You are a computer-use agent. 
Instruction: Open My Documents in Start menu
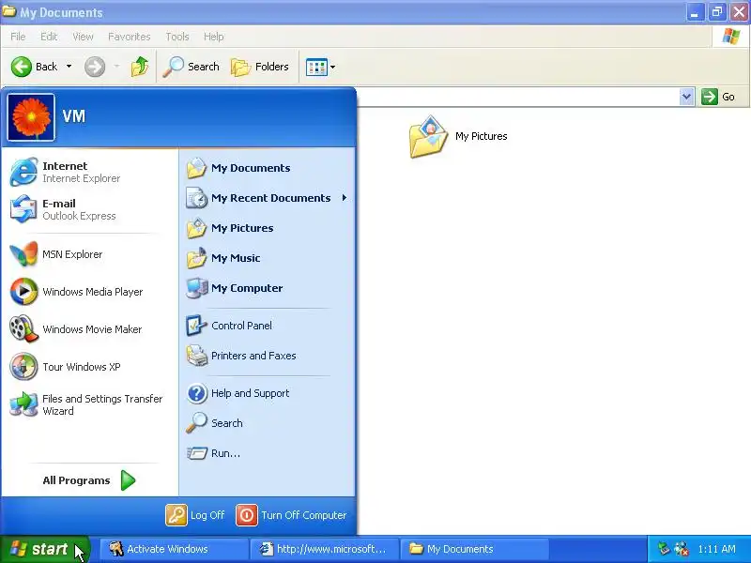[x=267, y=168]
